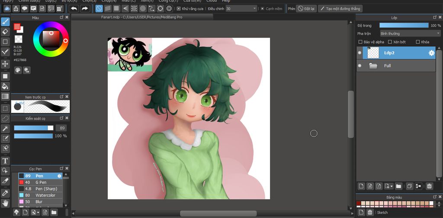Click layer Độ trong opacity slider

click(404, 25)
